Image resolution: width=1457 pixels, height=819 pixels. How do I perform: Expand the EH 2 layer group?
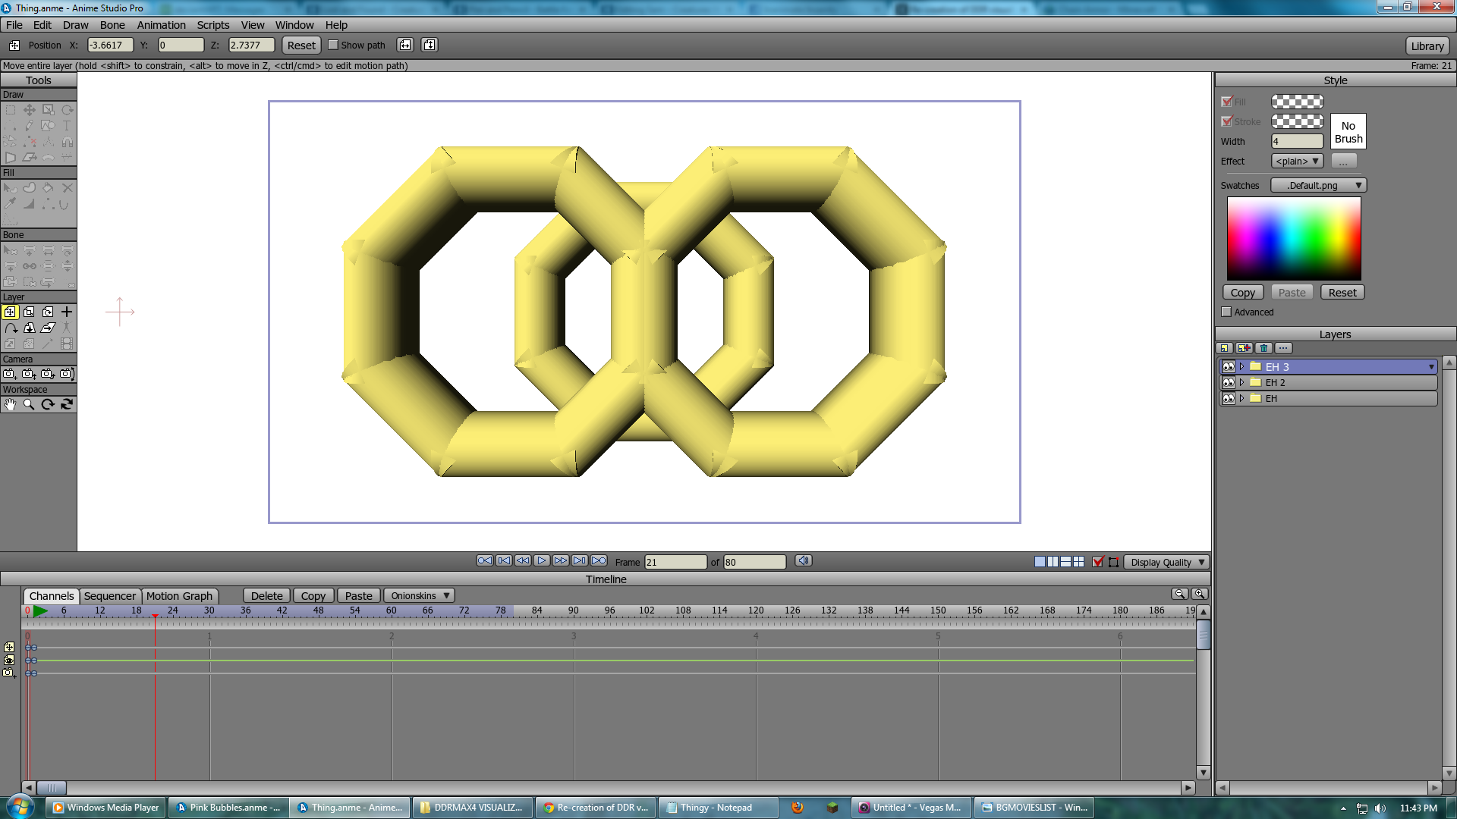1242,383
